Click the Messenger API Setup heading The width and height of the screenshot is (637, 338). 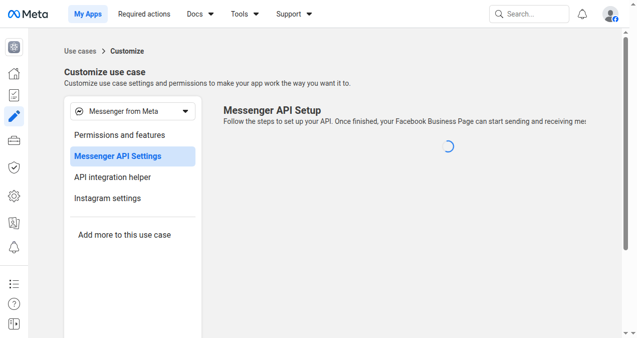click(272, 110)
